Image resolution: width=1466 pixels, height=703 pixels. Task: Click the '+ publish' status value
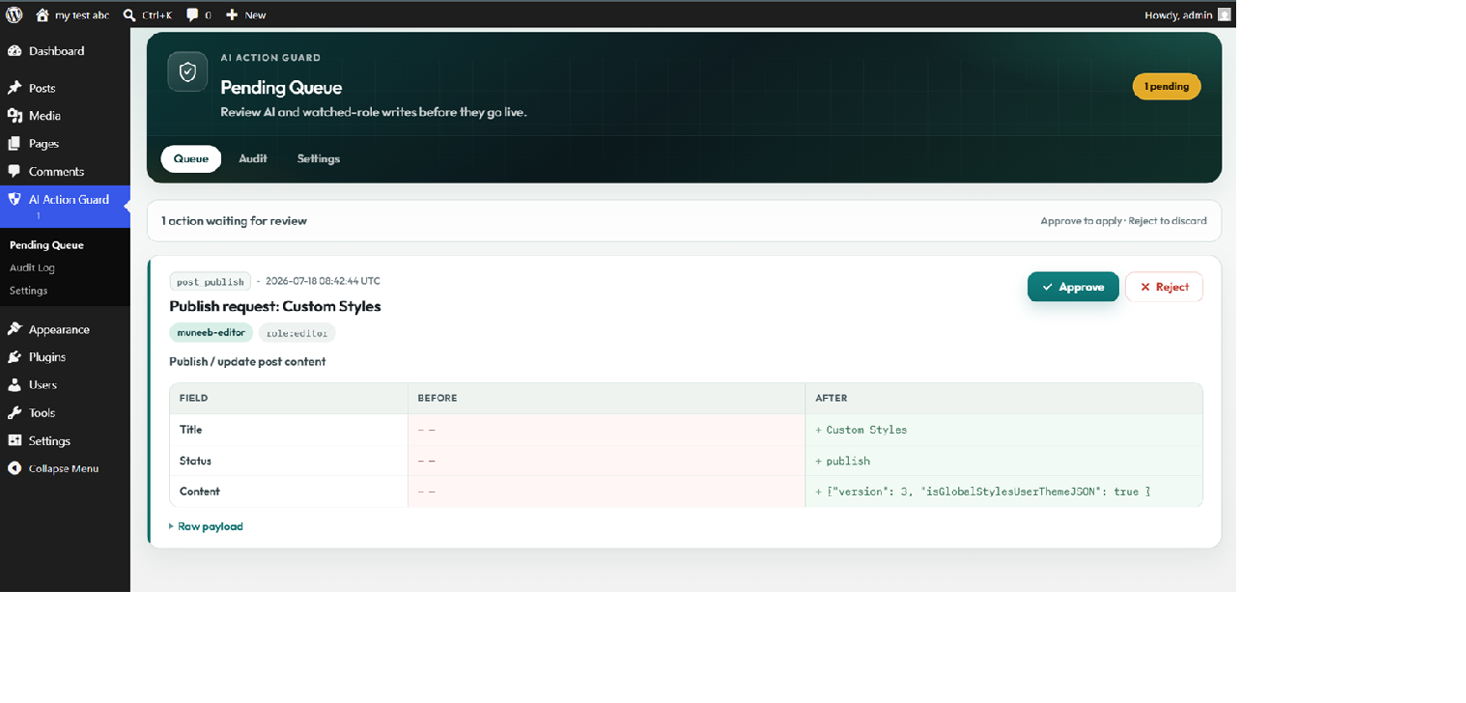(843, 462)
